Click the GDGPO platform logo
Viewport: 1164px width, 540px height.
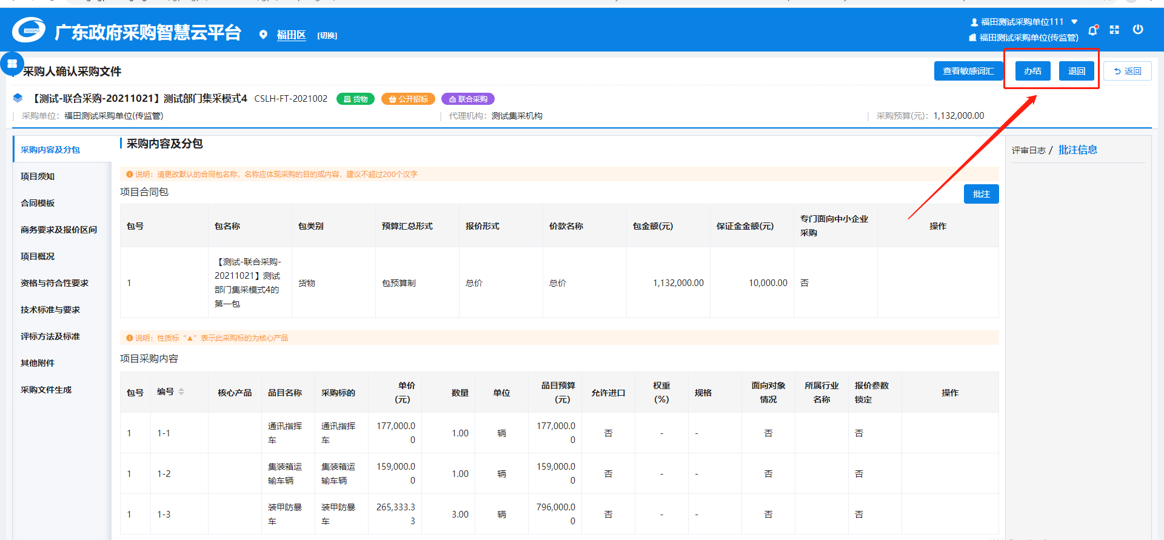click(x=29, y=30)
